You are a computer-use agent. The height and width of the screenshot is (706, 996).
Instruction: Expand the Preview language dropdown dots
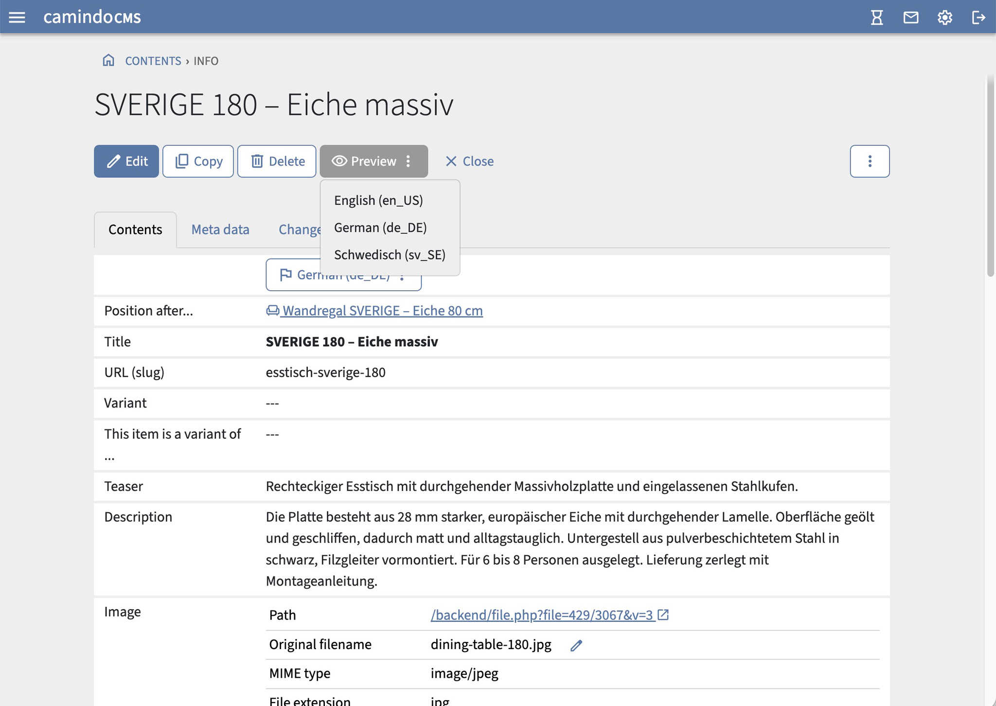(x=409, y=161)
